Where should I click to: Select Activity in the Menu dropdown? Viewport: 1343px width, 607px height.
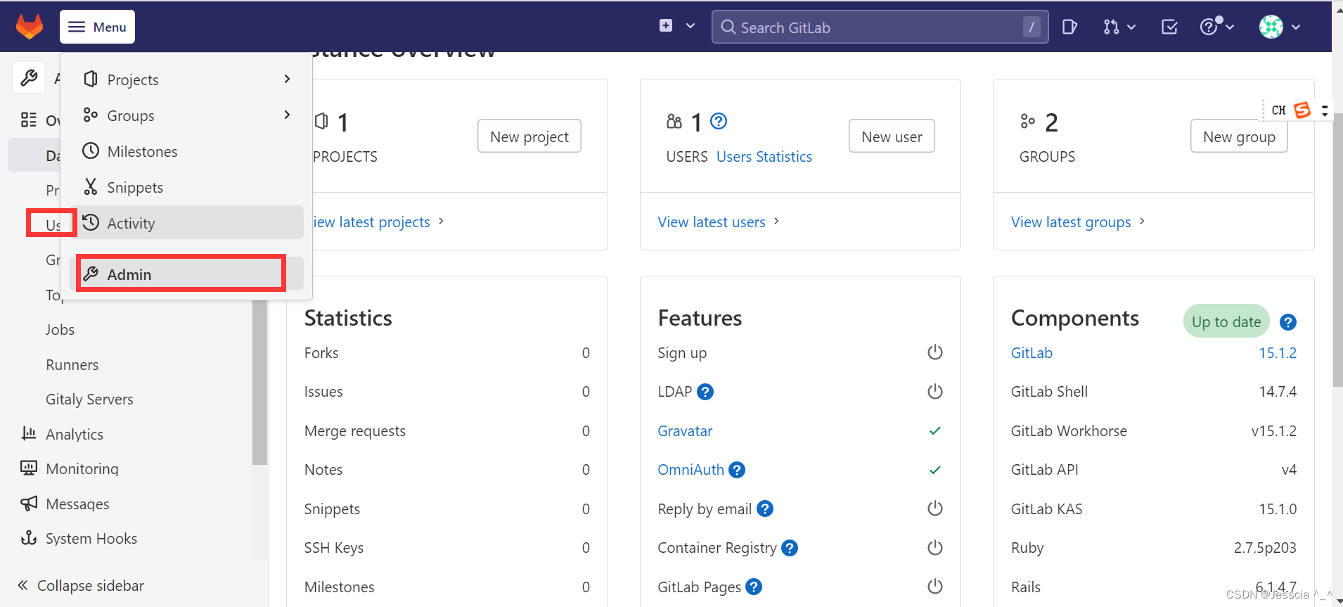coord(186,223)
